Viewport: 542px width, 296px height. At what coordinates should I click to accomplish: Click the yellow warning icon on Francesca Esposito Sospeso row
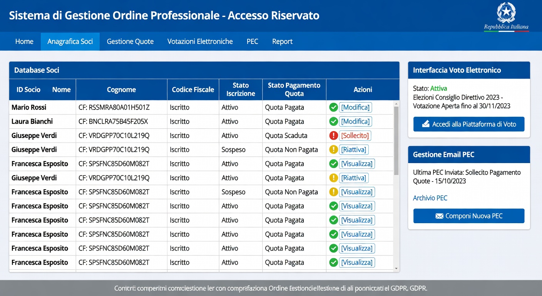(x=333, y=192)
